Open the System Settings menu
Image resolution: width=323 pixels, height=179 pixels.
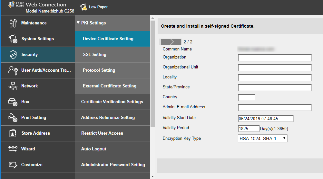(38, 39)
